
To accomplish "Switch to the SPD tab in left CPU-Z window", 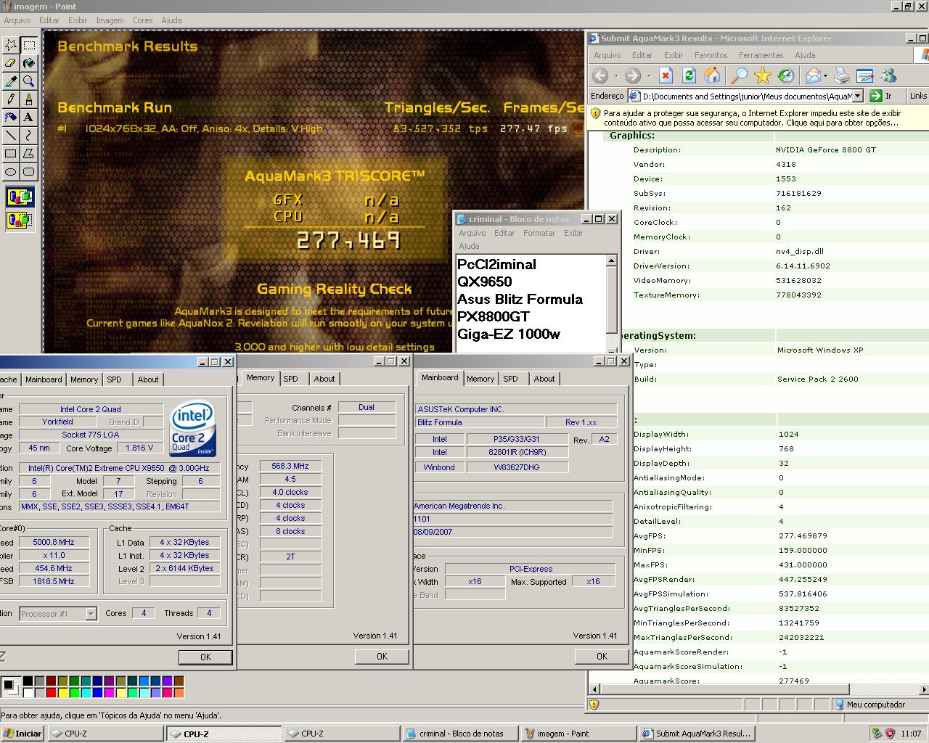I will 114,379.
